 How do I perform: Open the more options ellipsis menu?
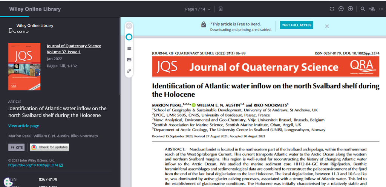point(381,9)
